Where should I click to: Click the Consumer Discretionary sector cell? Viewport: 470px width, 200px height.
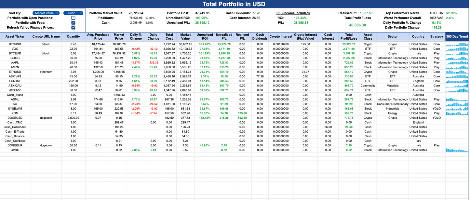[393, 104]
